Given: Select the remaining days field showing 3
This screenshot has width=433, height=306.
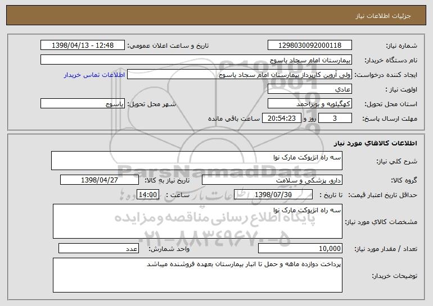Looking at the screenshot, I should pos(335,118).
